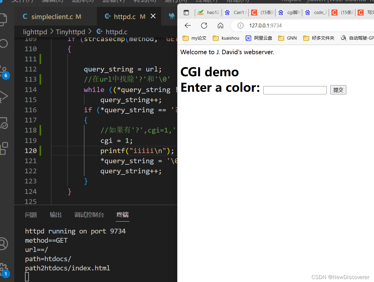The width and height of the screenshot is (374, 282).
Task: Refresh the webpage with the reload icon
Action: click(204, 25)
